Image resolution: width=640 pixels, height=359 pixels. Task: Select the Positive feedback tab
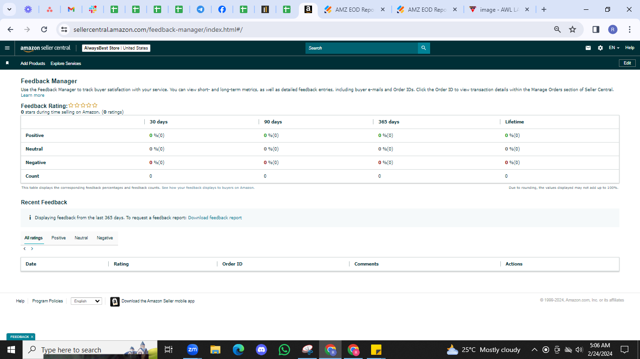click(x=59, y=238)
